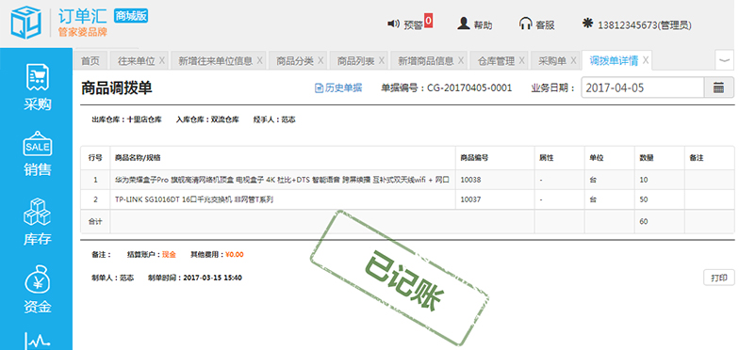
Task: Click the 业务日期 date input field
Action: [x=643, y=88]
